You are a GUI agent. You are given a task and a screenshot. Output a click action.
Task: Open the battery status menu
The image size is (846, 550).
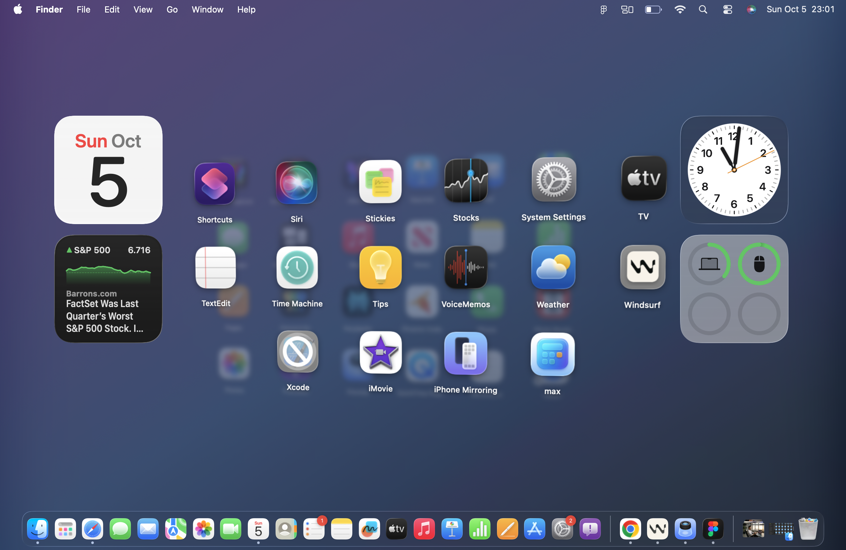(x=653, y=10)
